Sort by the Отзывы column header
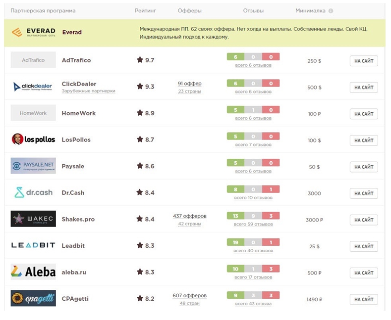 [x=253, y=11]
